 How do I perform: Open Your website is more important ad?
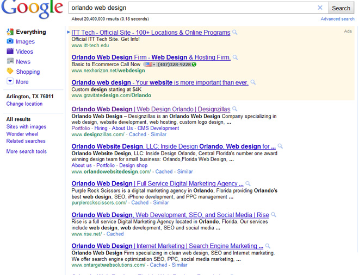click(160, 82)
